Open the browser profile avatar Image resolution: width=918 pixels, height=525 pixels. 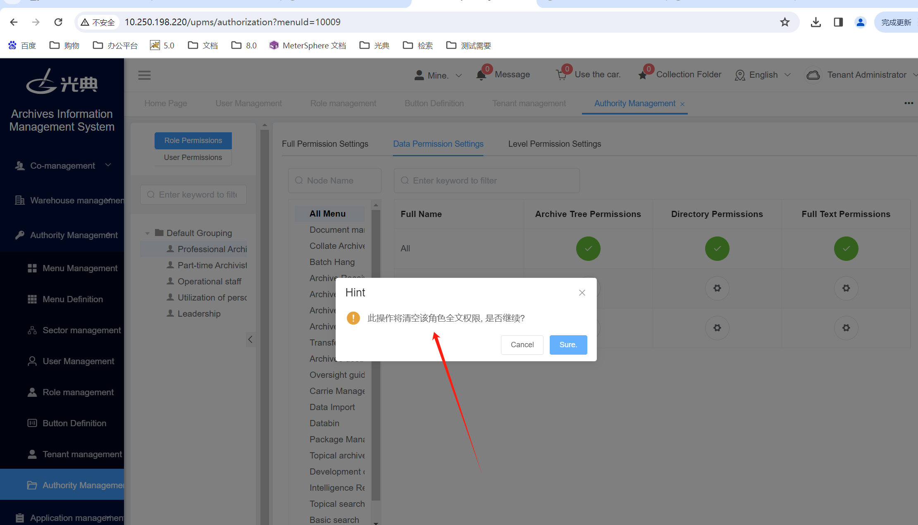861,22
